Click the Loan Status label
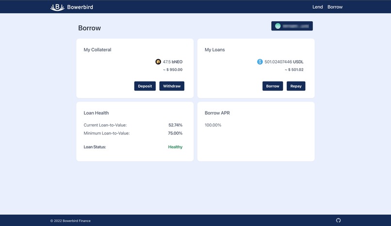The width and height of the screenshot is (391, 226). [95, 147]
